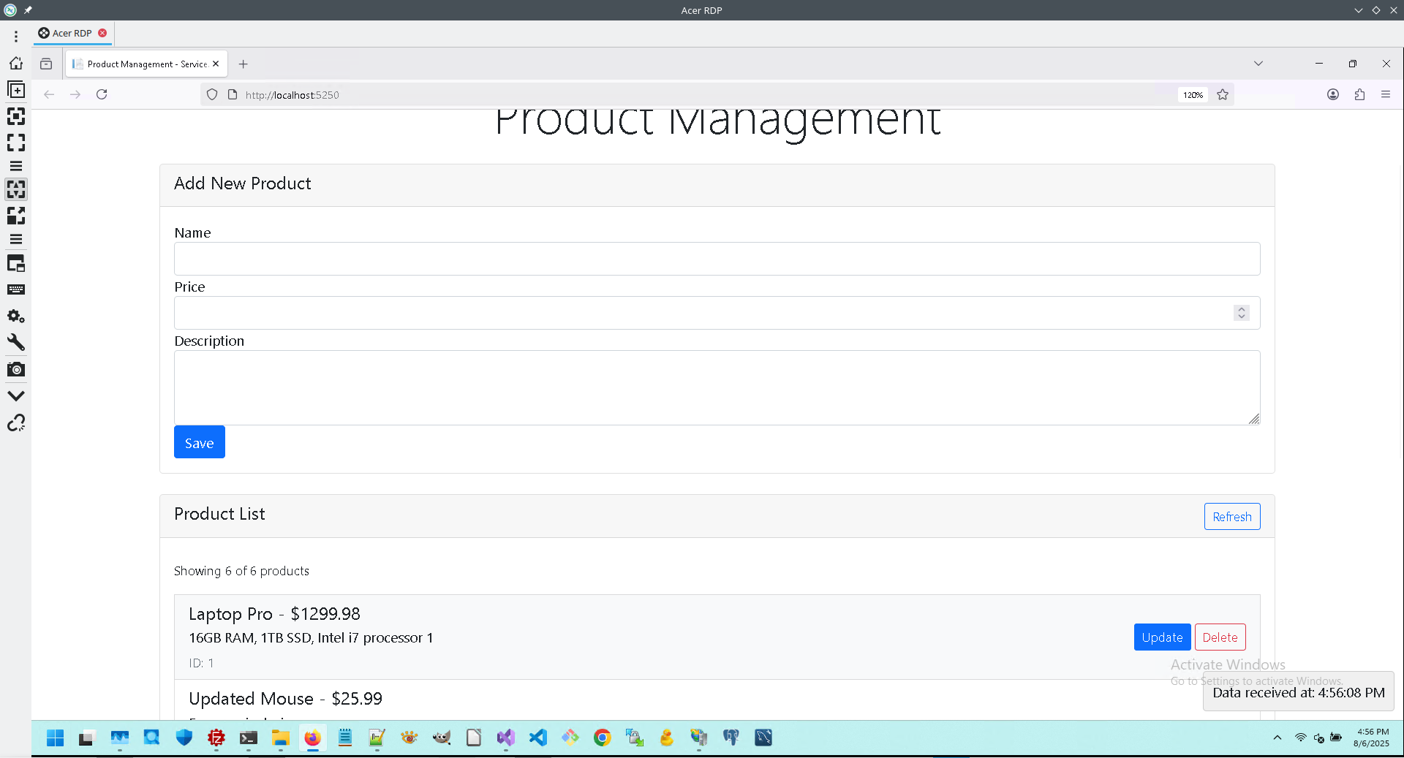Click the taskbar clock showing 4:56 PM
1404x758 pixels.
point(1371,738)
